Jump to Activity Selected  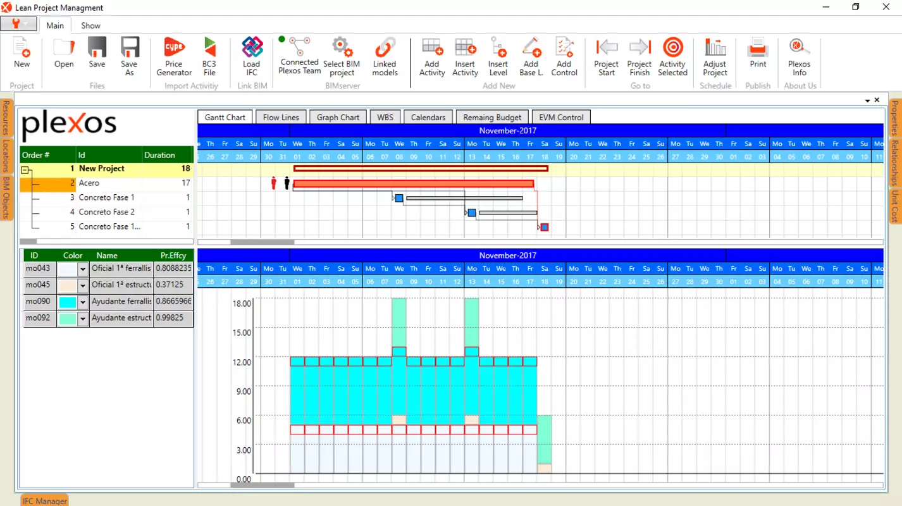[x=672, y=57]
